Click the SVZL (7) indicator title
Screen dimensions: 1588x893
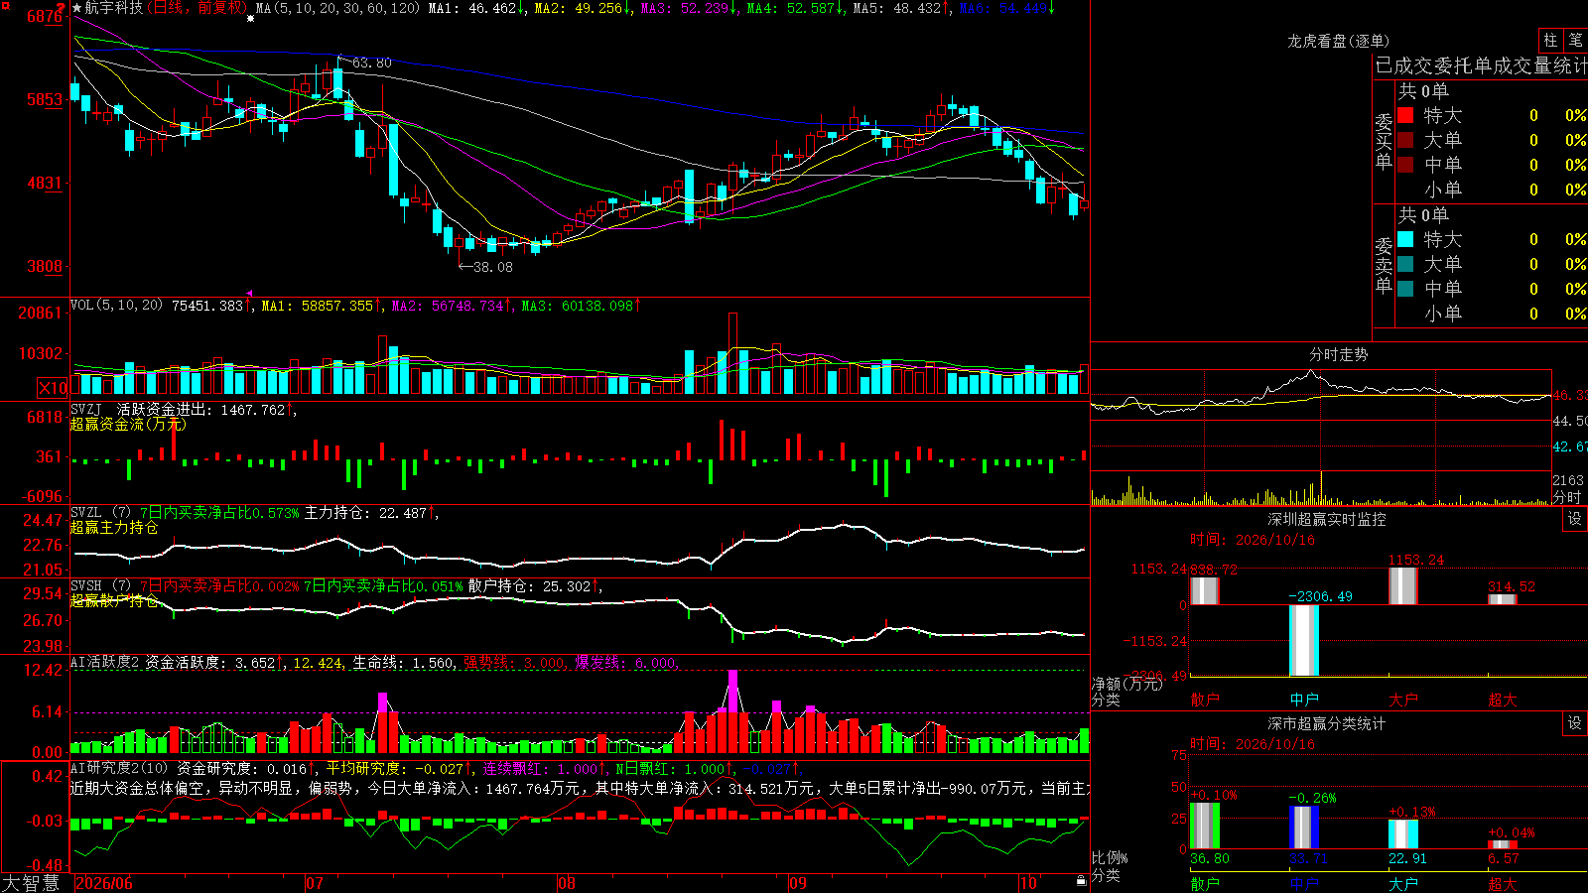pos(100,513)
